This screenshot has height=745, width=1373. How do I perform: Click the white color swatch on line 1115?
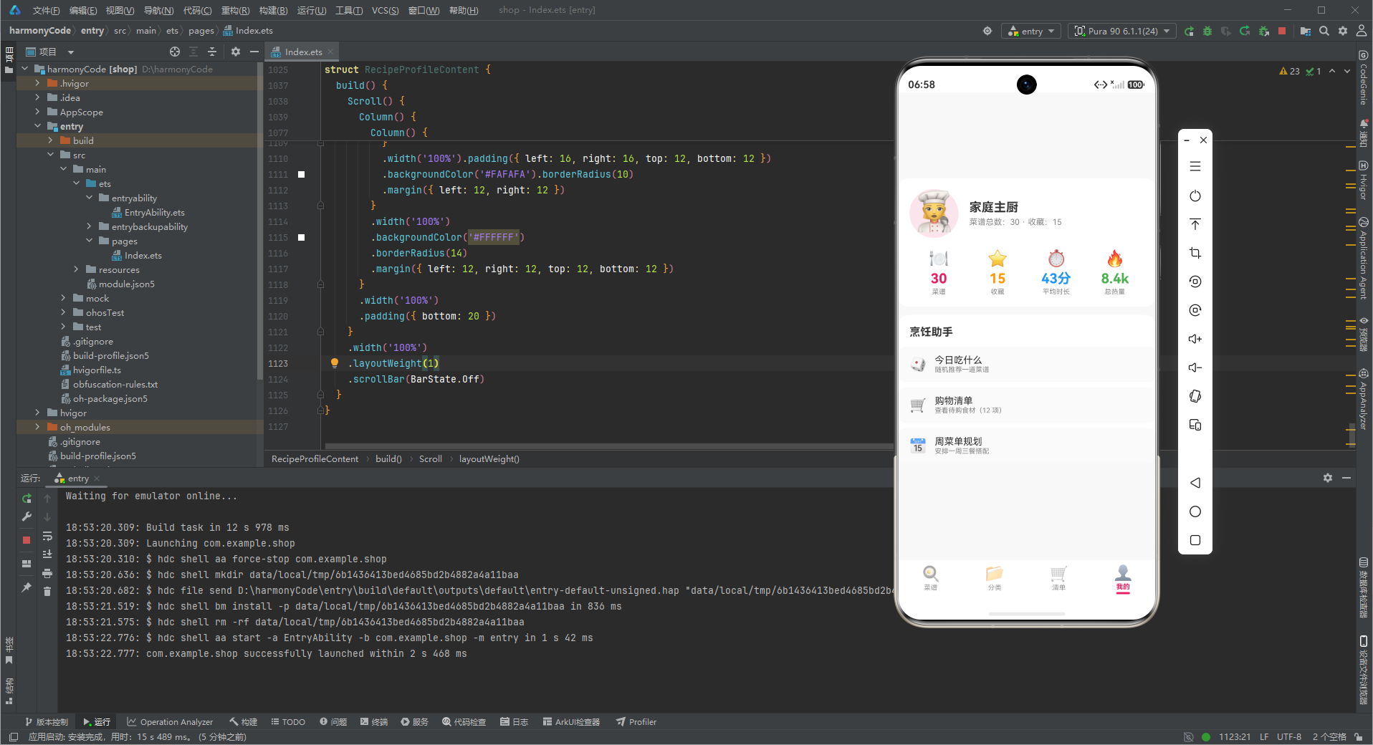[301, 237]
